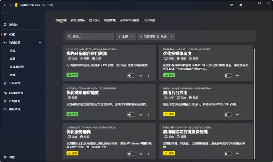Select 系统 under 功能设置
273x162 pixels.
[x=13, y=51]
